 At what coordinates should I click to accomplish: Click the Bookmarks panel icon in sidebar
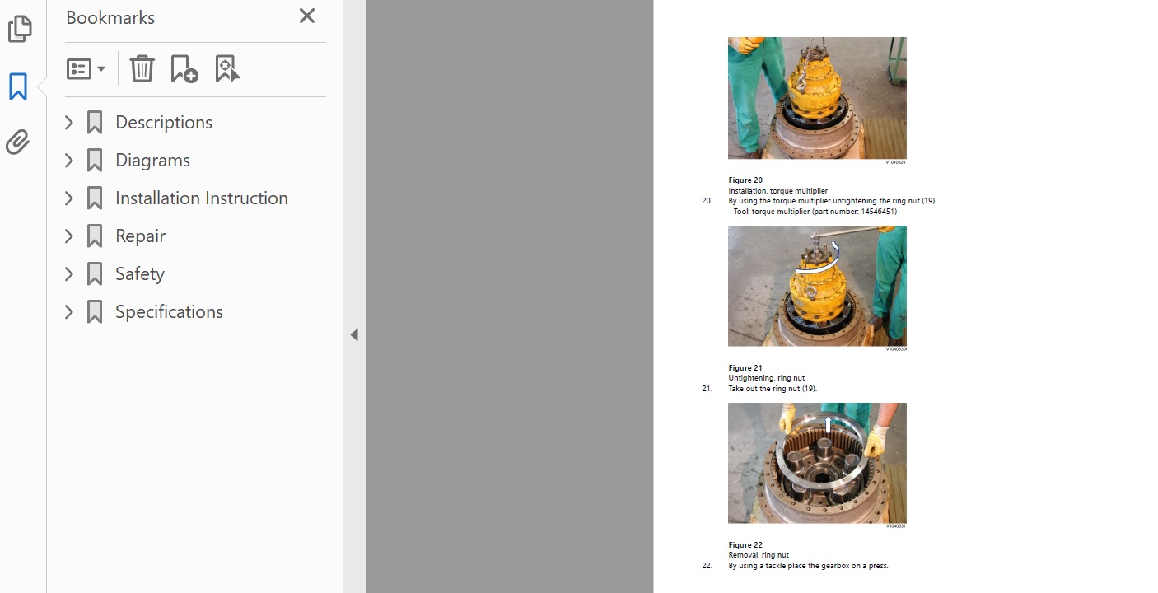point(18,86)
